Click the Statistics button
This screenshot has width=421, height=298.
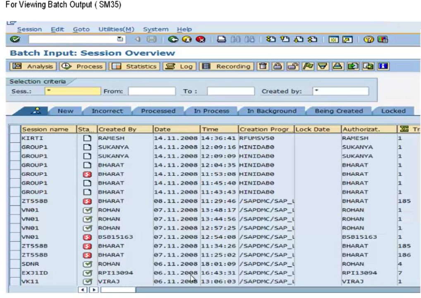pos(134,66)
